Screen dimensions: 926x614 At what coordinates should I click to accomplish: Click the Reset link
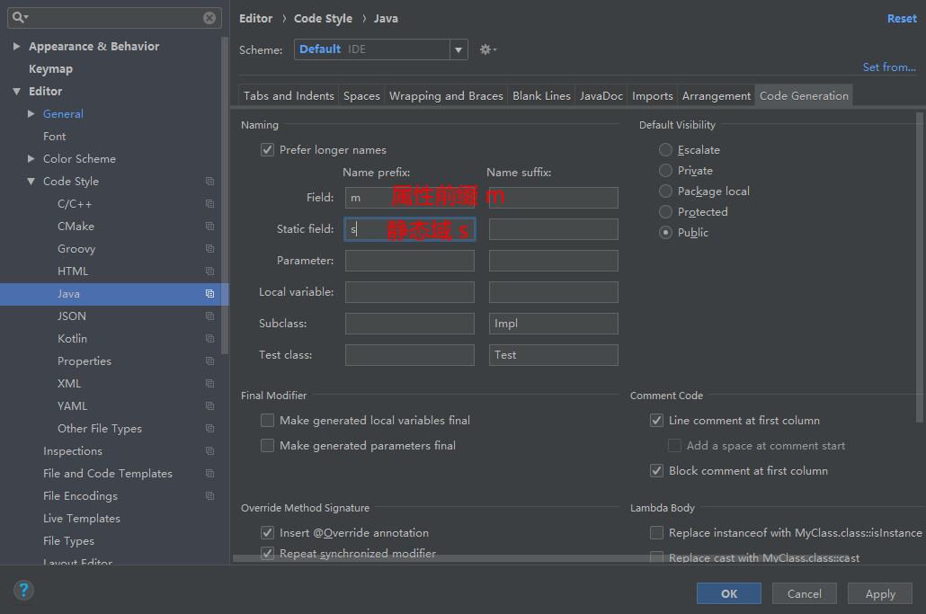click(902, 18)
